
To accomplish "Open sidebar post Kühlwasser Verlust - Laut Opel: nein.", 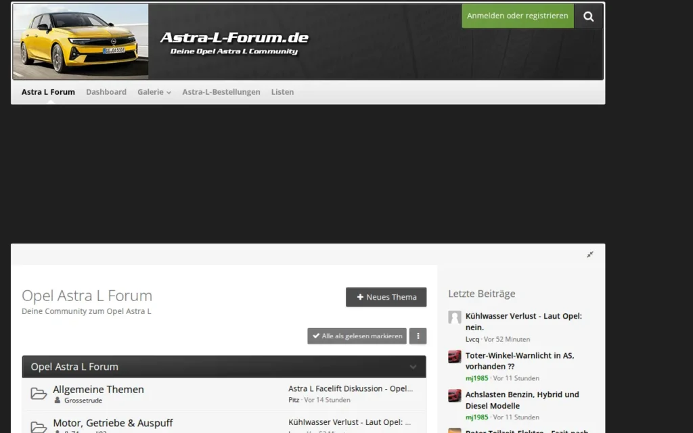I will [524, 321].
